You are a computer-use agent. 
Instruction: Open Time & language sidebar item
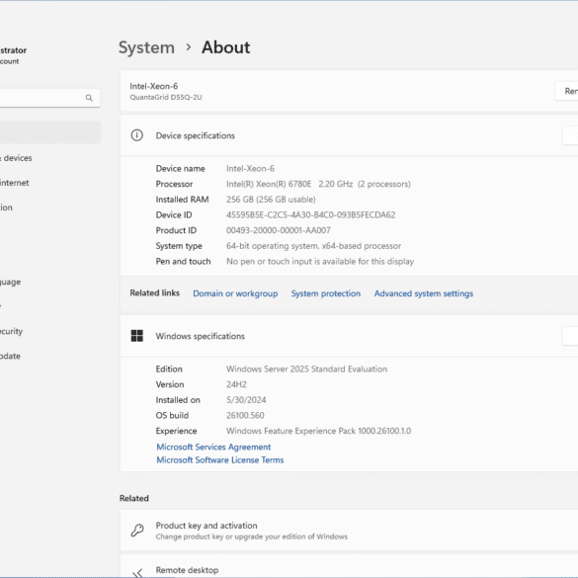pos(10,282)
